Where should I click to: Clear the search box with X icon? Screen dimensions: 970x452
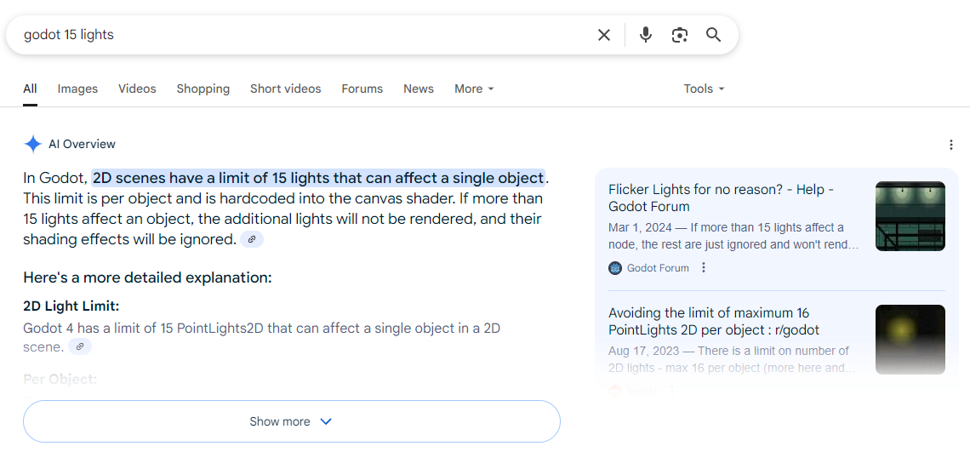pos(604,35)
